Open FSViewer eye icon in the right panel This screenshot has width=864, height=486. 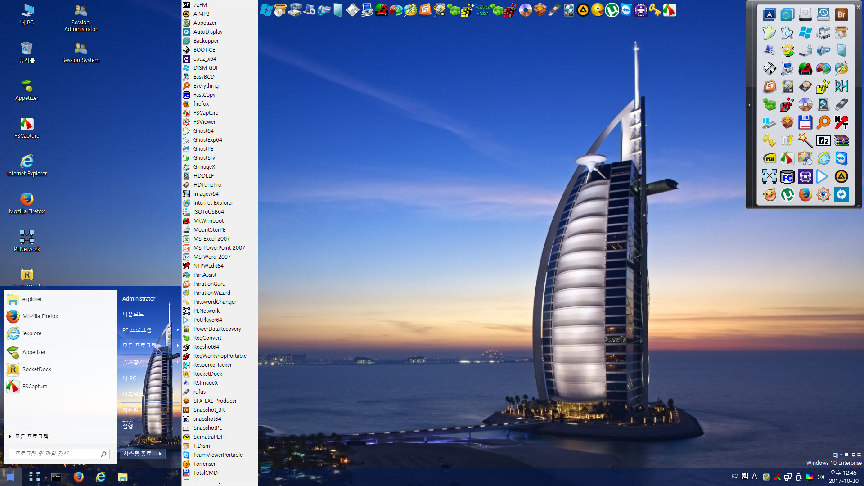click(x=823, y=194)
